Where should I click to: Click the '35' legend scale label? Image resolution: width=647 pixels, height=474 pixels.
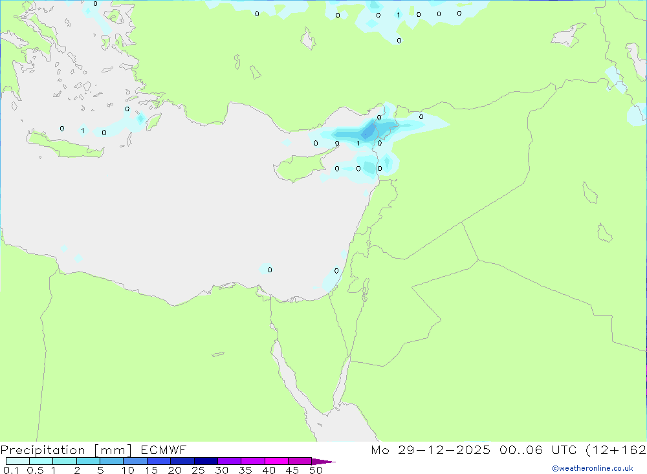(x=245, y=470)
